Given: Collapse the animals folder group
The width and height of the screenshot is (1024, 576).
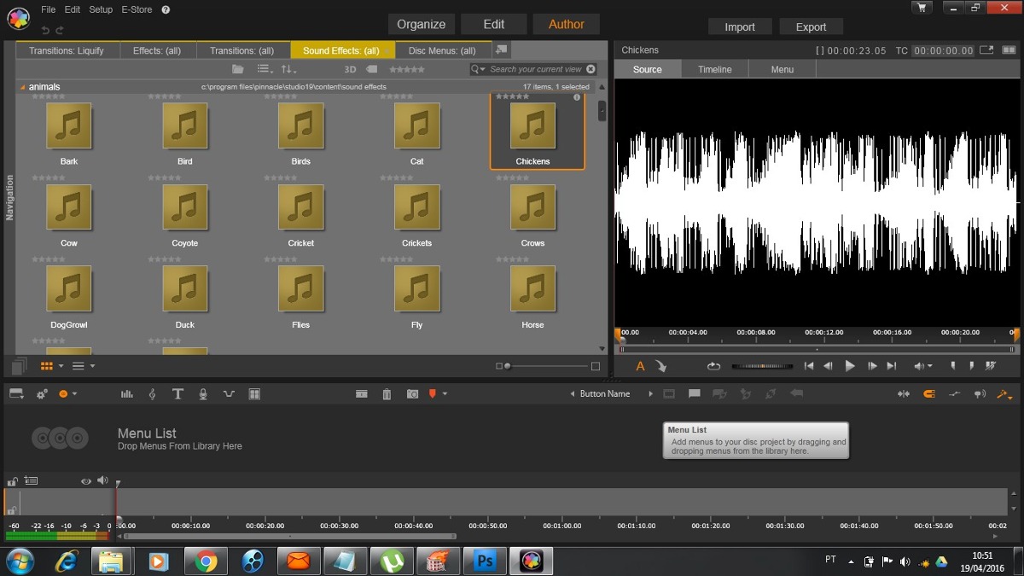Looking at the screenshot, I should (x=22, y=87).
